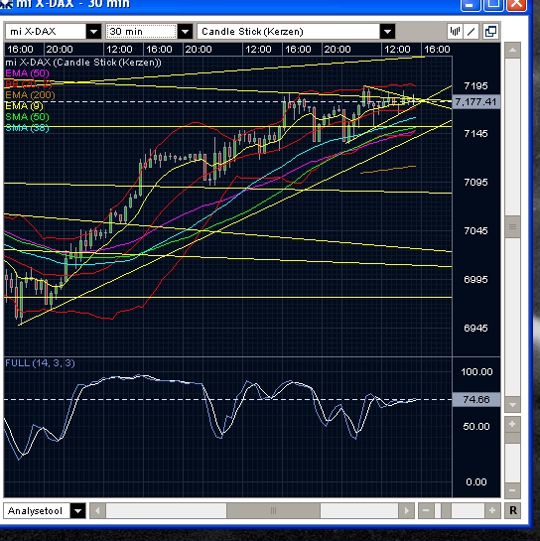
Task: Click the horizontal zoom minus button
Action: pos(426,510)
